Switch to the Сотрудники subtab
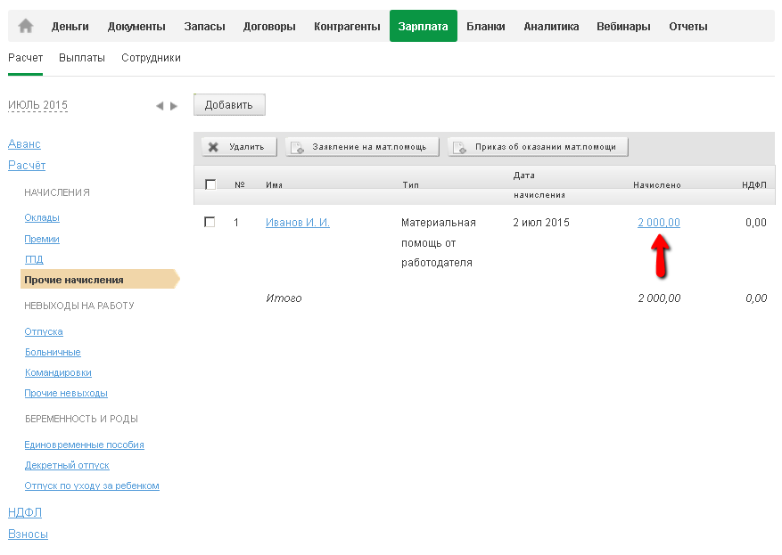The image size is (782, 555). click(x=151, y=58)
